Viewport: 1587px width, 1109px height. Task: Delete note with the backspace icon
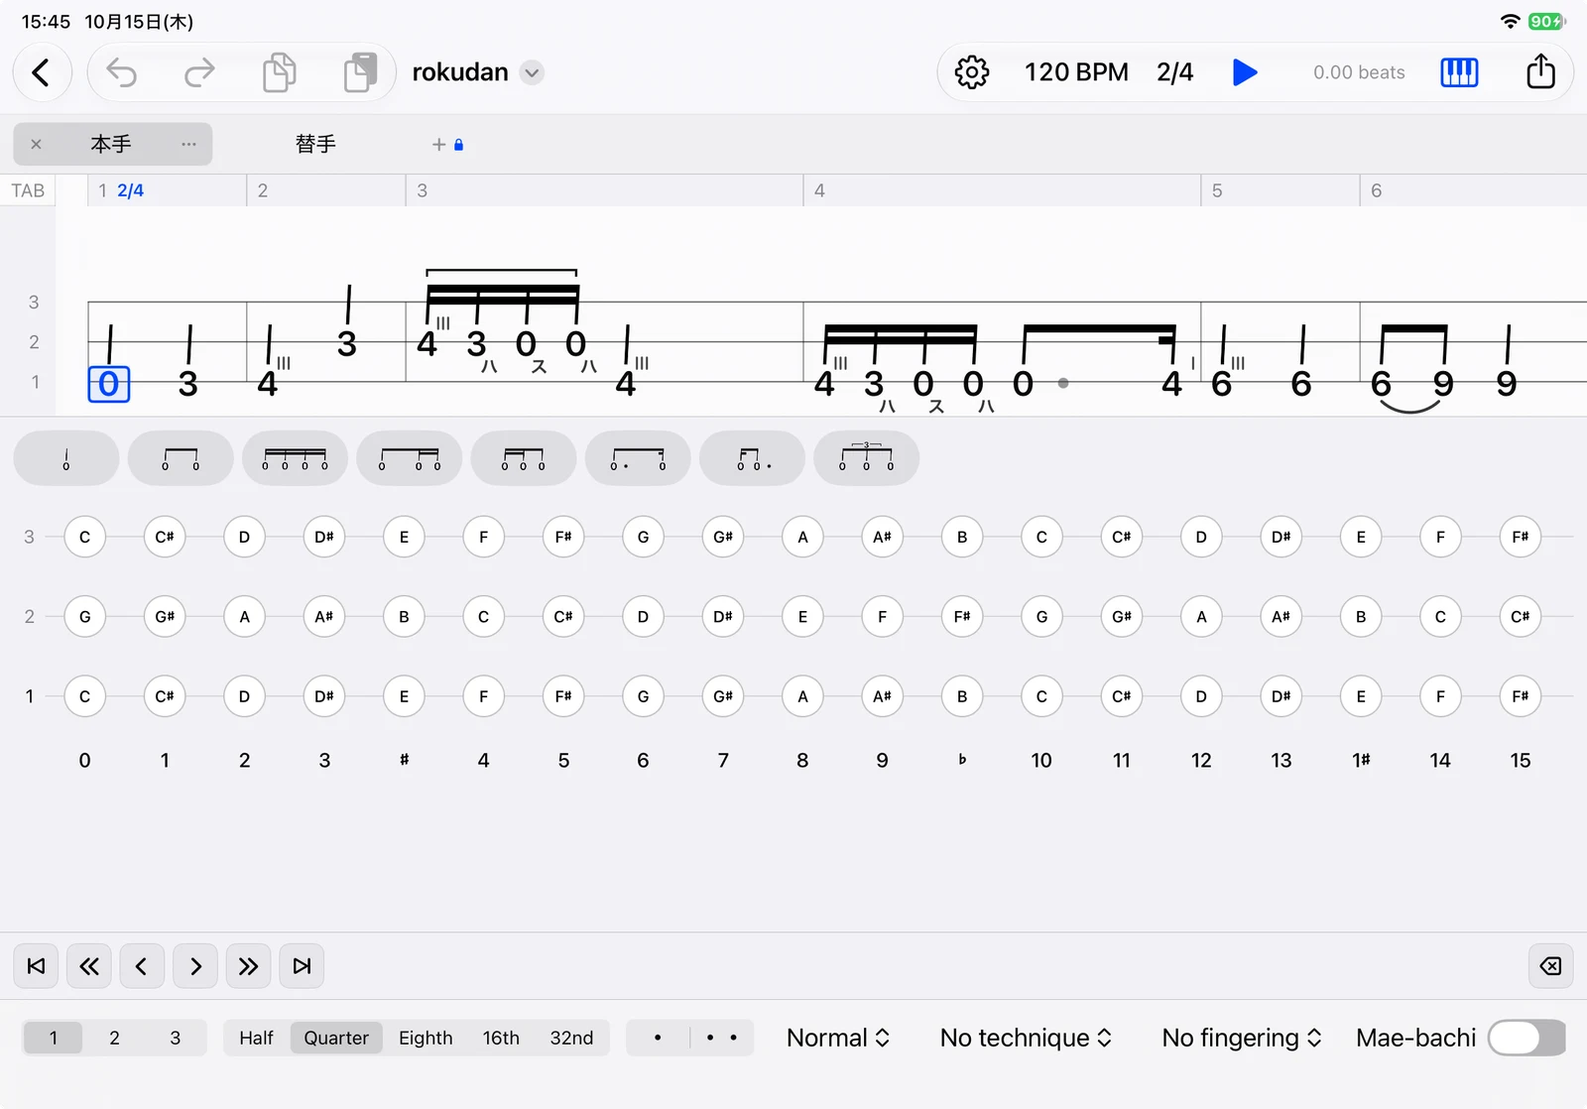click(1550, 966)
